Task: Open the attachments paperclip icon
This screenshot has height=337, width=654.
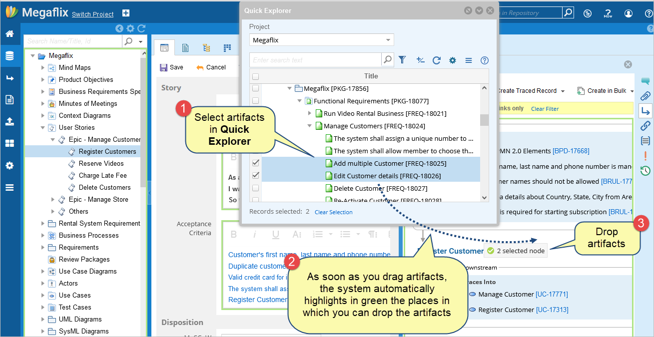Action: [x=645, y=96]
